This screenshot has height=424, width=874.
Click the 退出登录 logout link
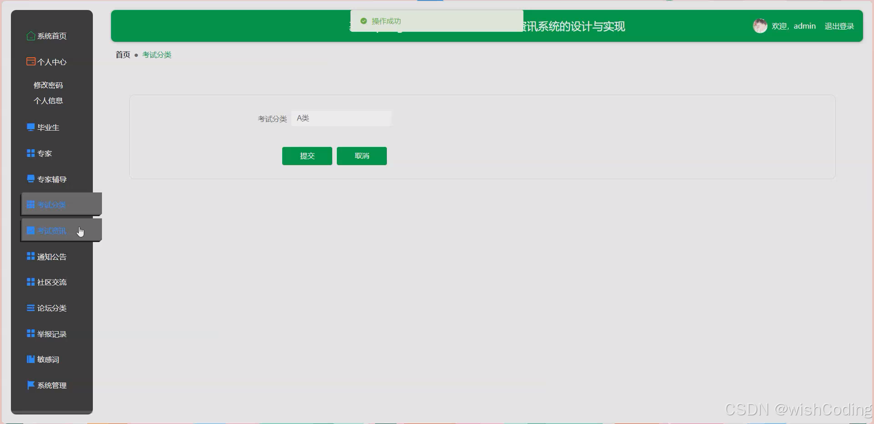click(x=839, y=26)
